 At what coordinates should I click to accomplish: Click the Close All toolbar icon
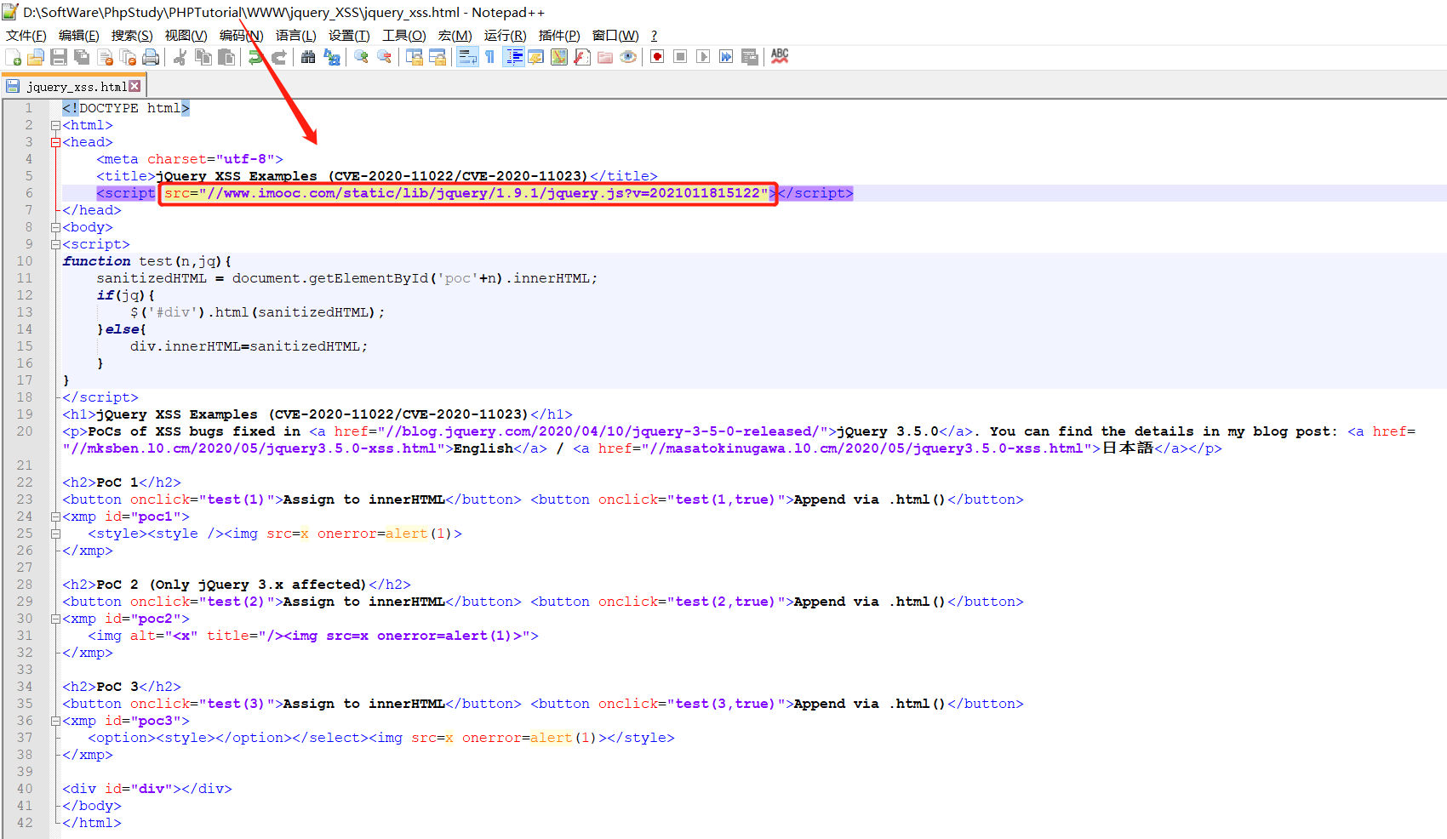[x=129, y=57]
